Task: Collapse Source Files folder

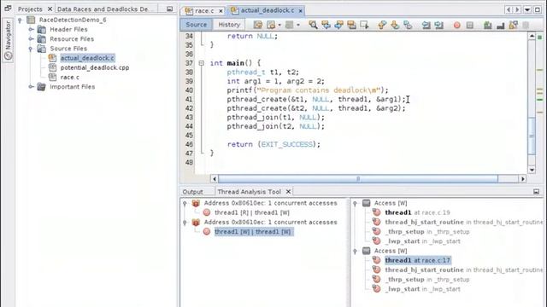Action: pos(31,49)
